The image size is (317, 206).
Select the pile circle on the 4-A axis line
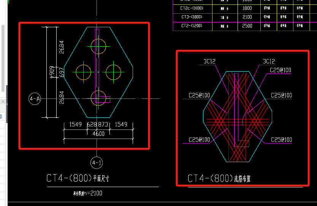point(98,98)
